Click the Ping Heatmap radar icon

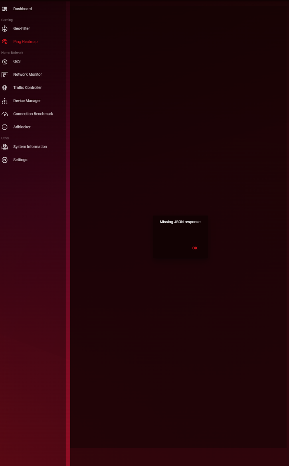(x=5, y=42)
